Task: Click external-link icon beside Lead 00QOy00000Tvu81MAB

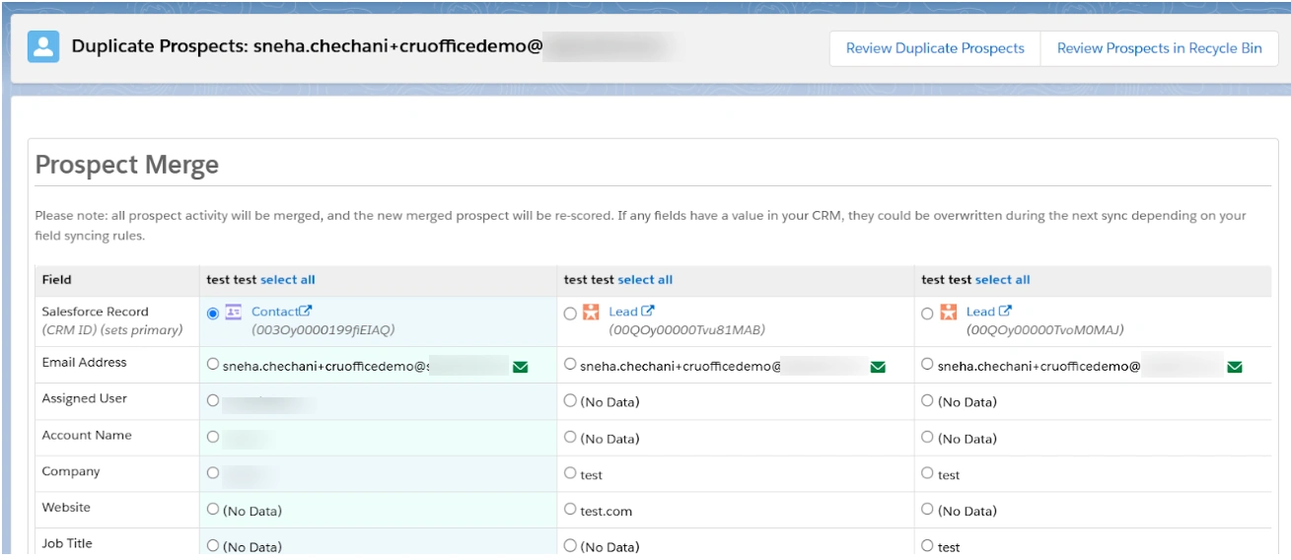Action: 648,312
